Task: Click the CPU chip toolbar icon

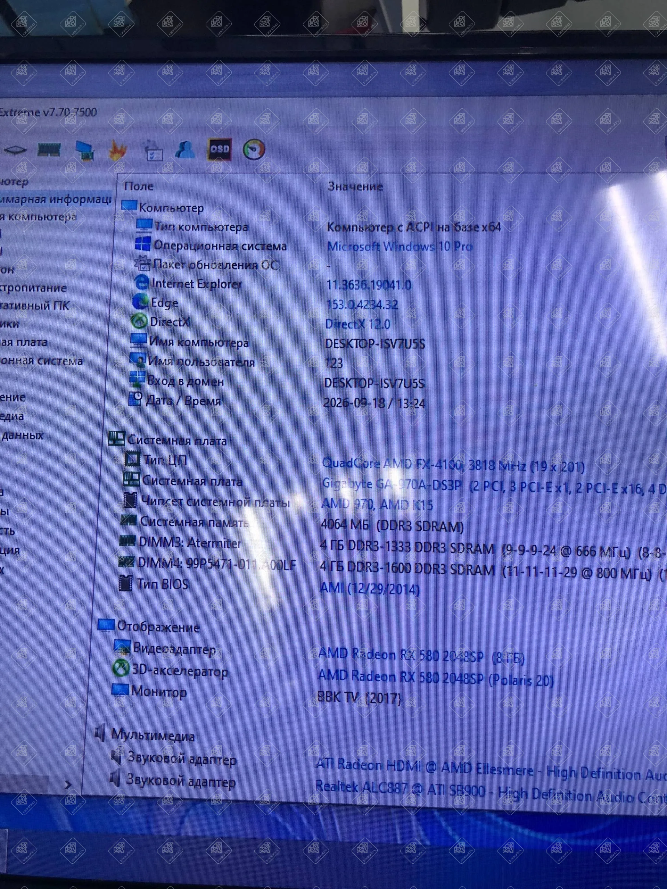Action: 15,150
